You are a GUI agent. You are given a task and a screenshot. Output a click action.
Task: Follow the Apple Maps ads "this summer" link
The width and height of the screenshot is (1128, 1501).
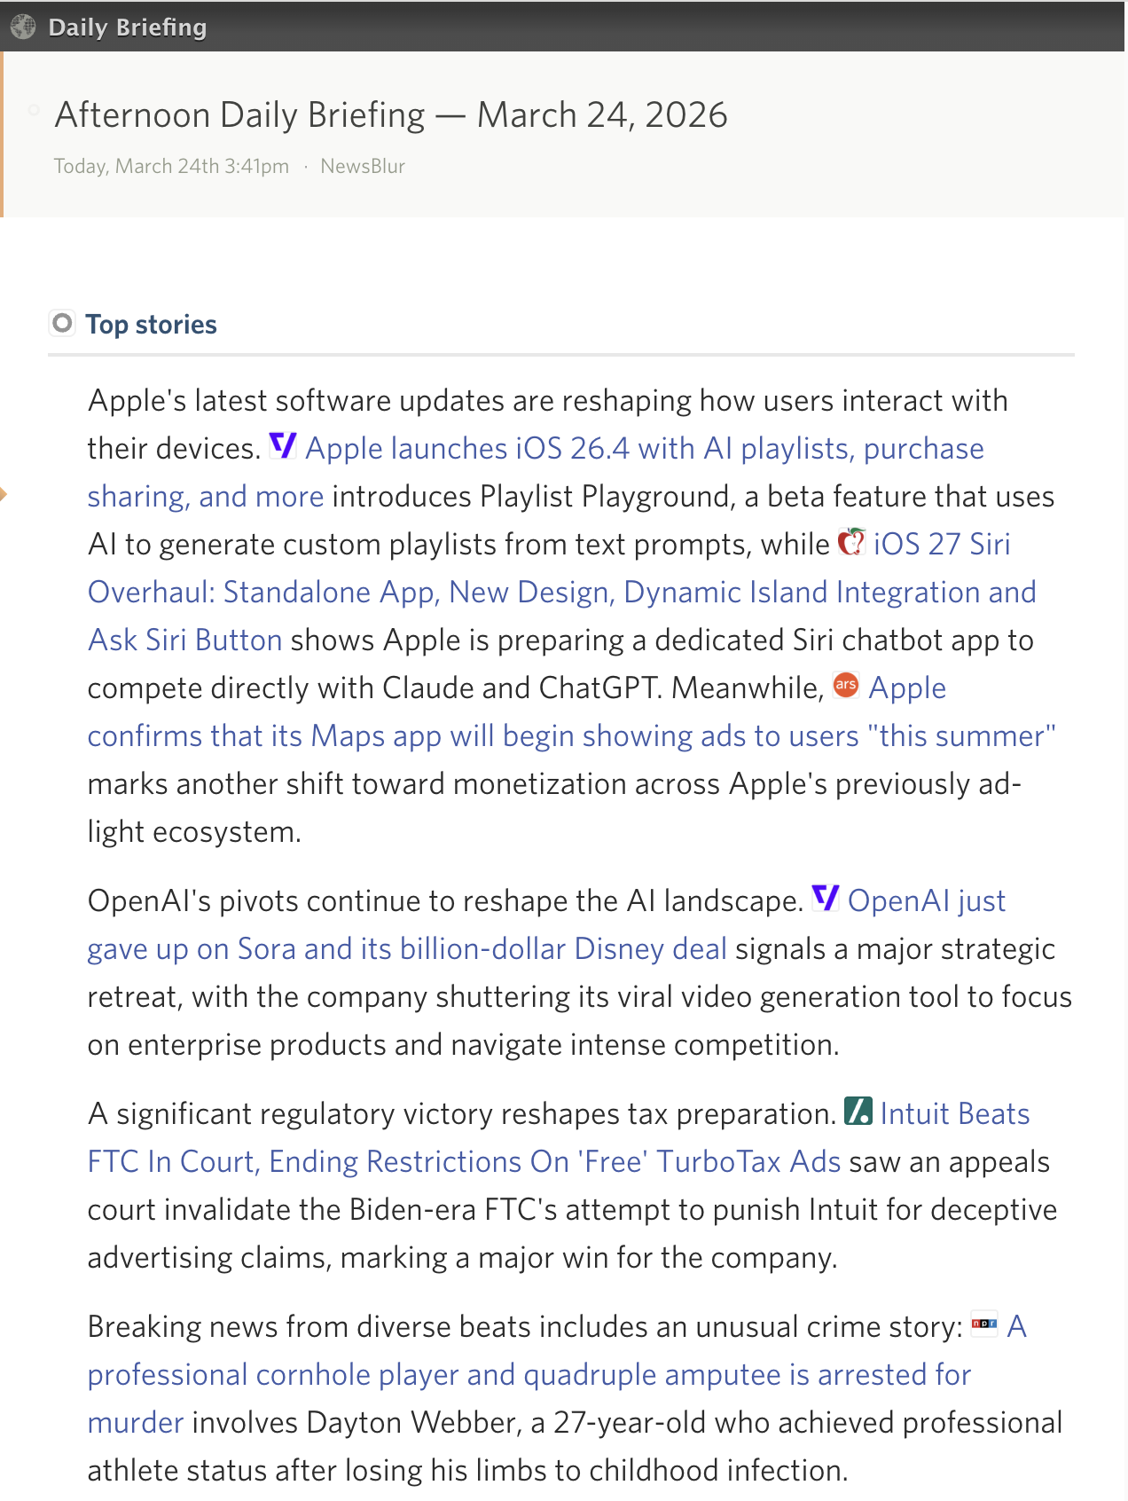point(571,736)
